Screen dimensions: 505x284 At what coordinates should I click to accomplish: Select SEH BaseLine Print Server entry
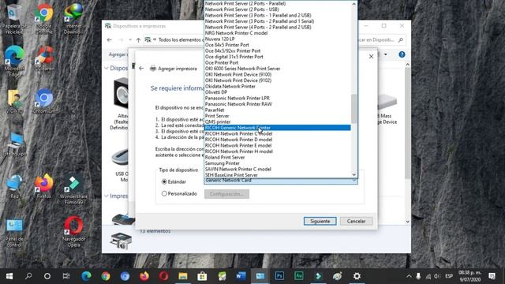[x=277, y=175]
